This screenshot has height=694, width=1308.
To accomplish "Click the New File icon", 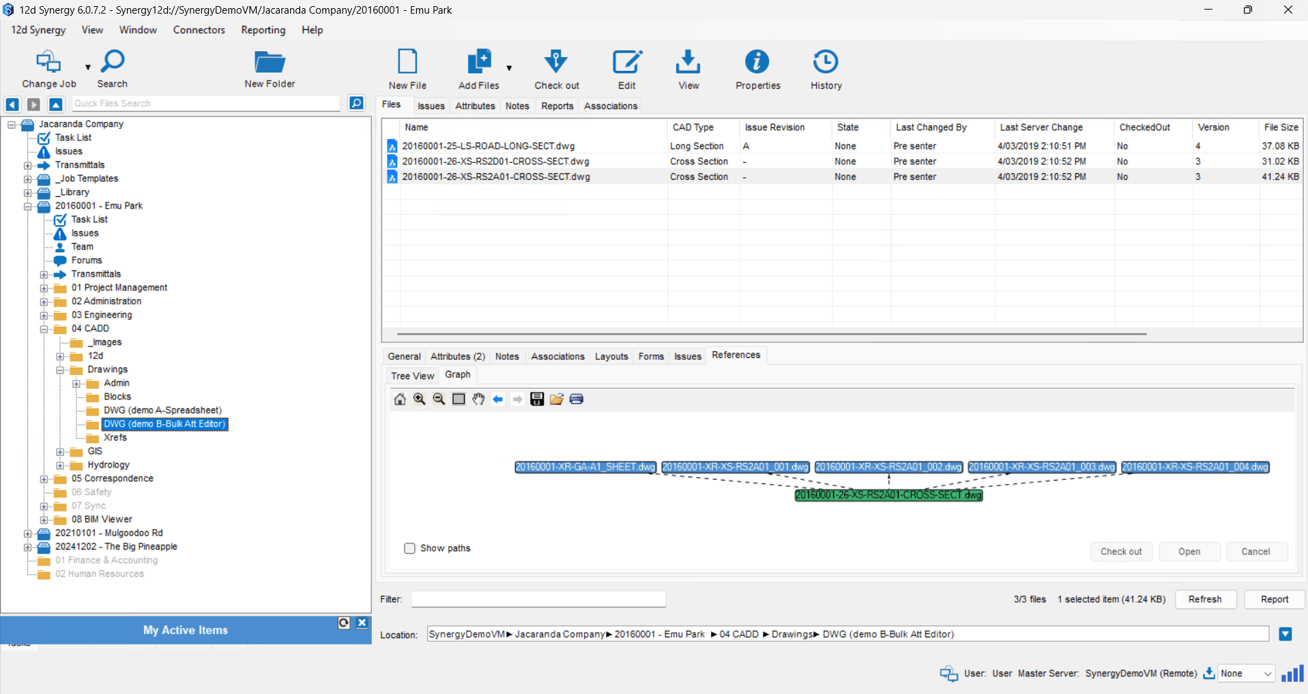I will tap(407, 61).
